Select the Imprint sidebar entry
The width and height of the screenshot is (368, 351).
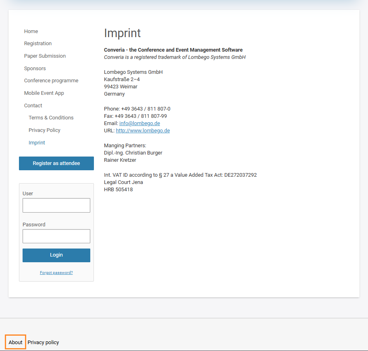[x=37, y=142]
